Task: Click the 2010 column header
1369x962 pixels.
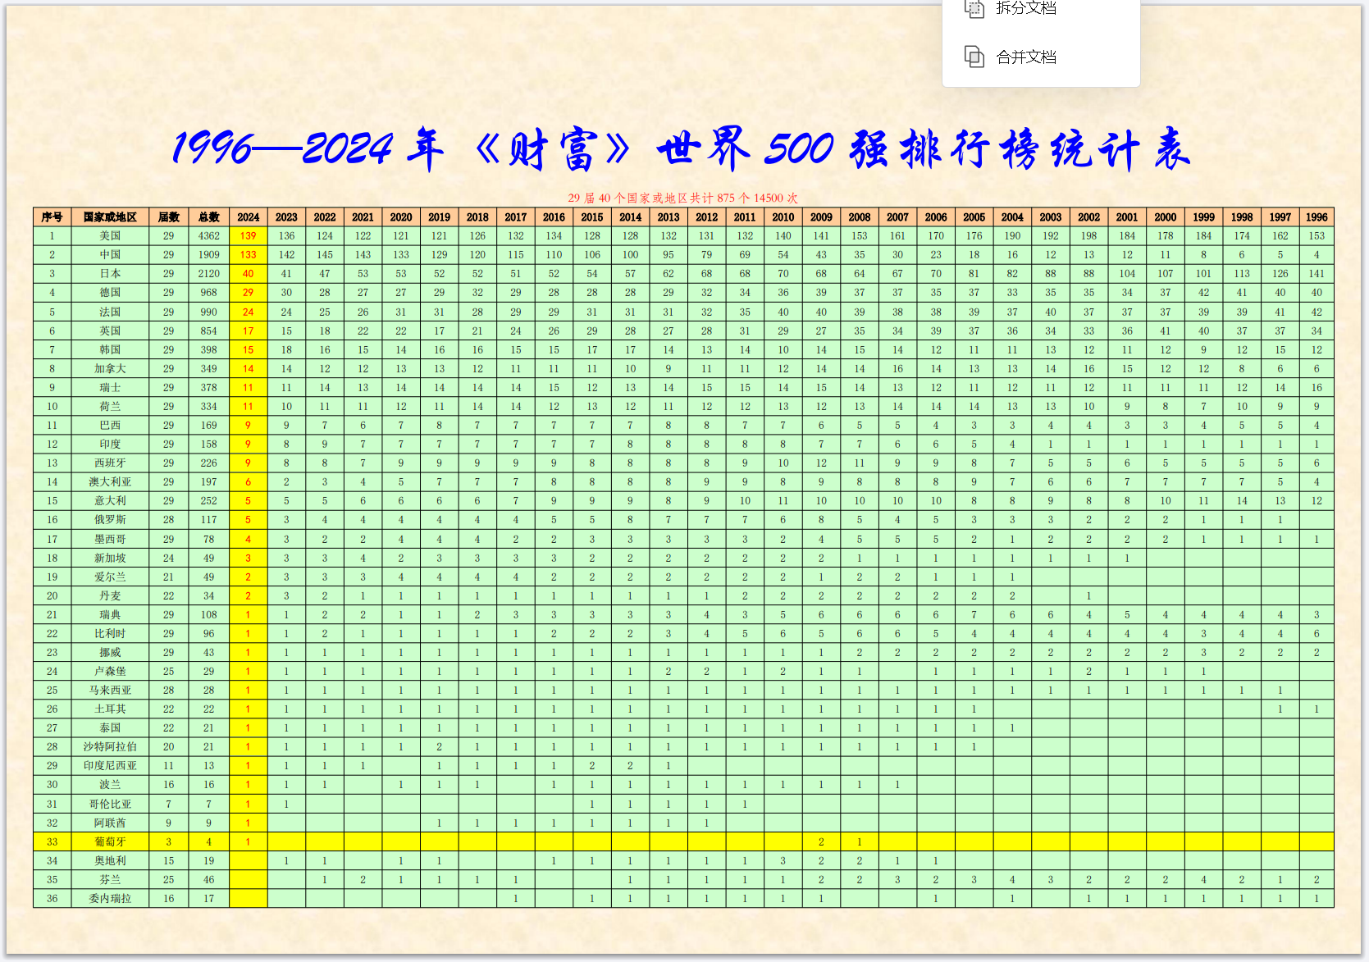Action: [x=783, y=217]
